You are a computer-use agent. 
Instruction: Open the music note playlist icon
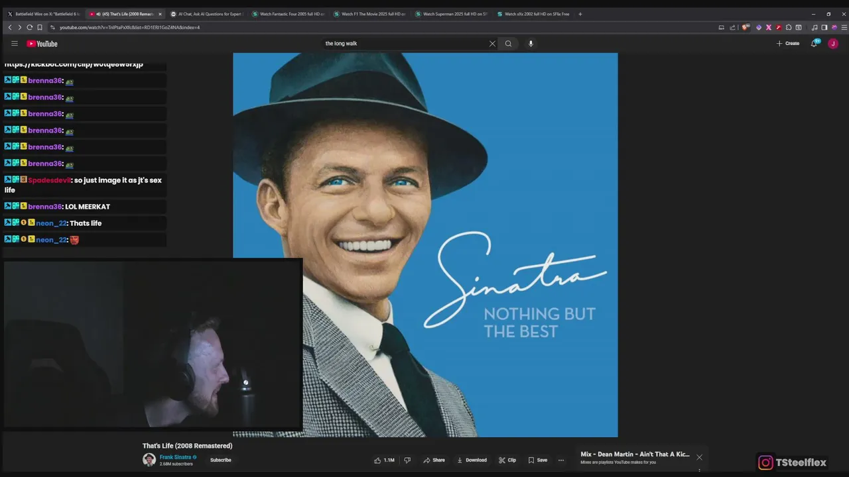(x=815, y=27)
